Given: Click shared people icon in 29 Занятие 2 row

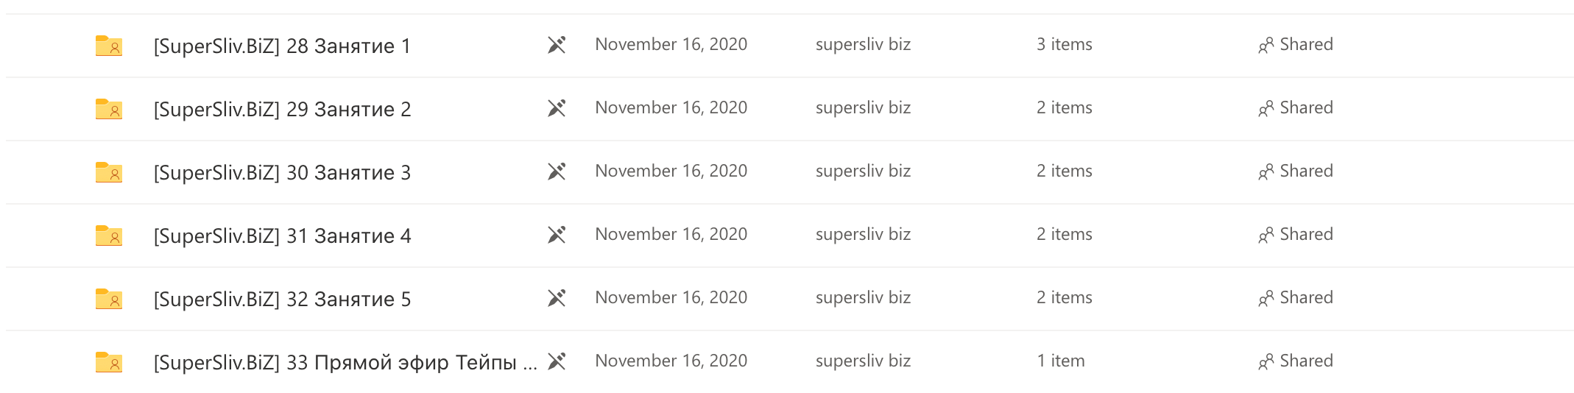Looking at the screenshot, I should pyautogui.click(x=1266, y=109).
